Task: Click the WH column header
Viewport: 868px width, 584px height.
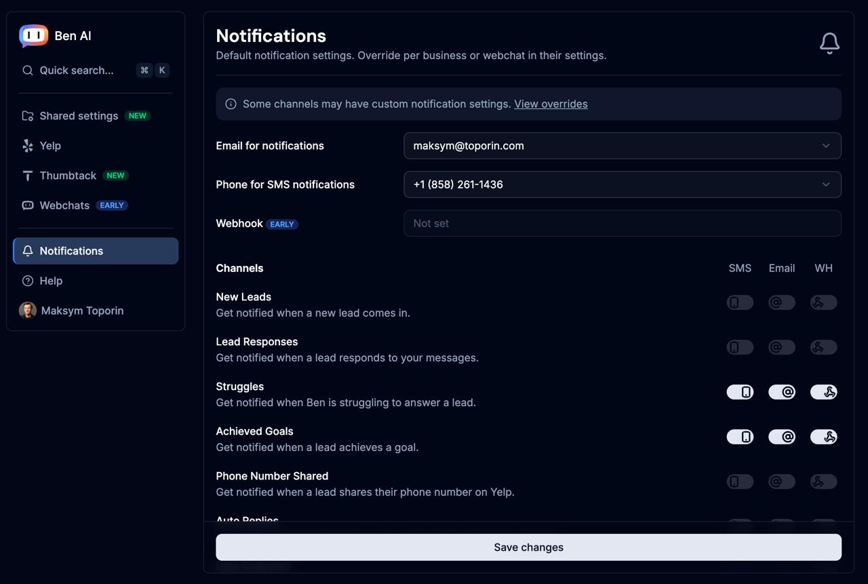Action: point(823,268)
